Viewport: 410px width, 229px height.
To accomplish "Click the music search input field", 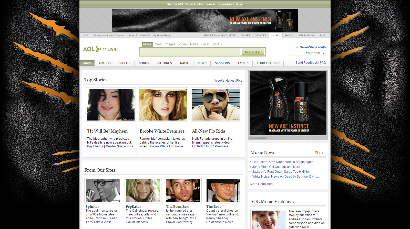I will click(190, 52).
